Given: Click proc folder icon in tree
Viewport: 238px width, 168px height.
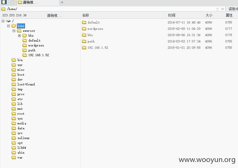Looking at the screenshot, I should point(14,94).
